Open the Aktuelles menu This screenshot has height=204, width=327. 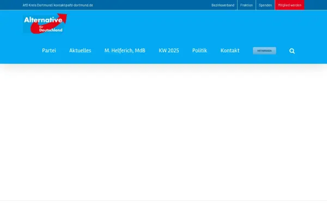[x=80, y=51]
